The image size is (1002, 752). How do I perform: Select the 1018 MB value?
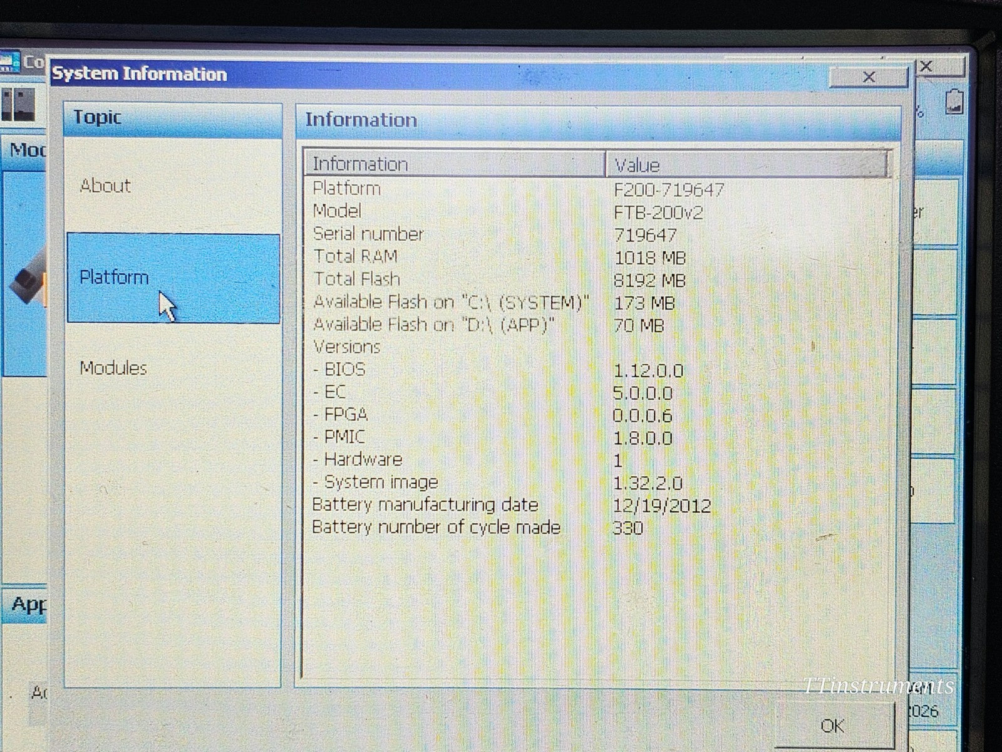(x=650, y=258)
